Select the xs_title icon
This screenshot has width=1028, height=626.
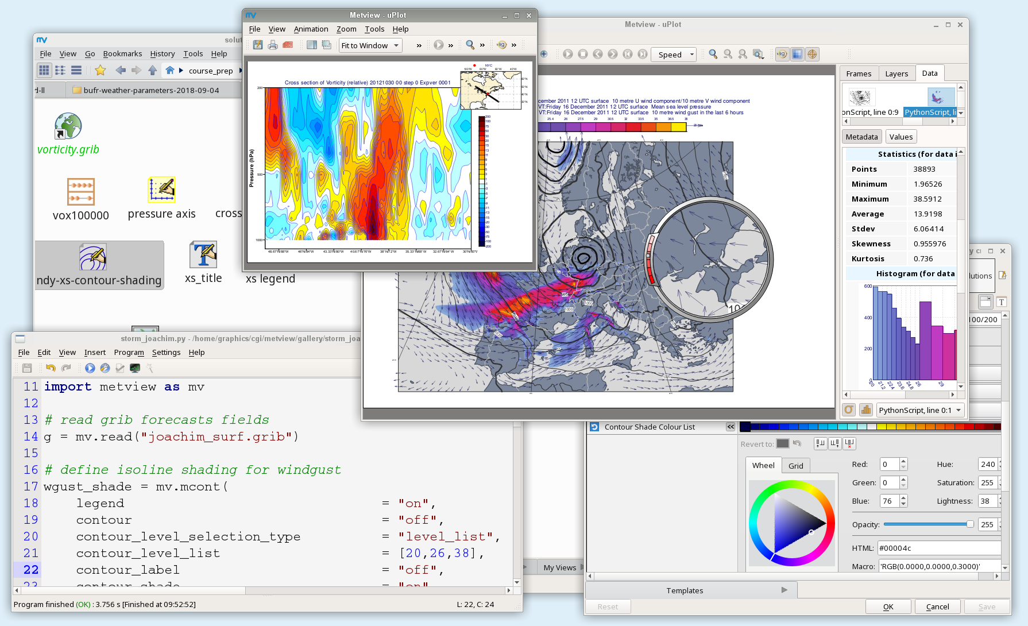pos(203,254)
